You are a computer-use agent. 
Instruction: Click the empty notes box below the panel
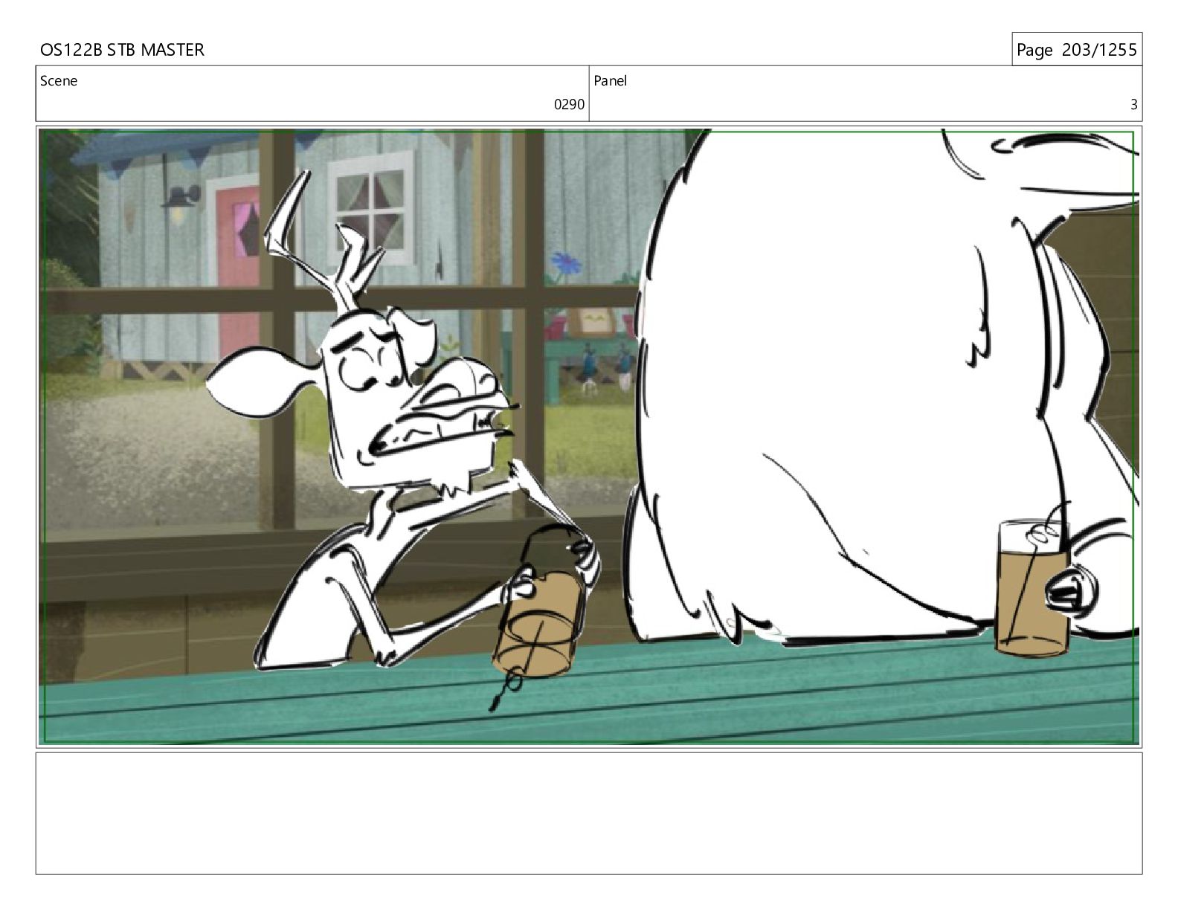589,813
